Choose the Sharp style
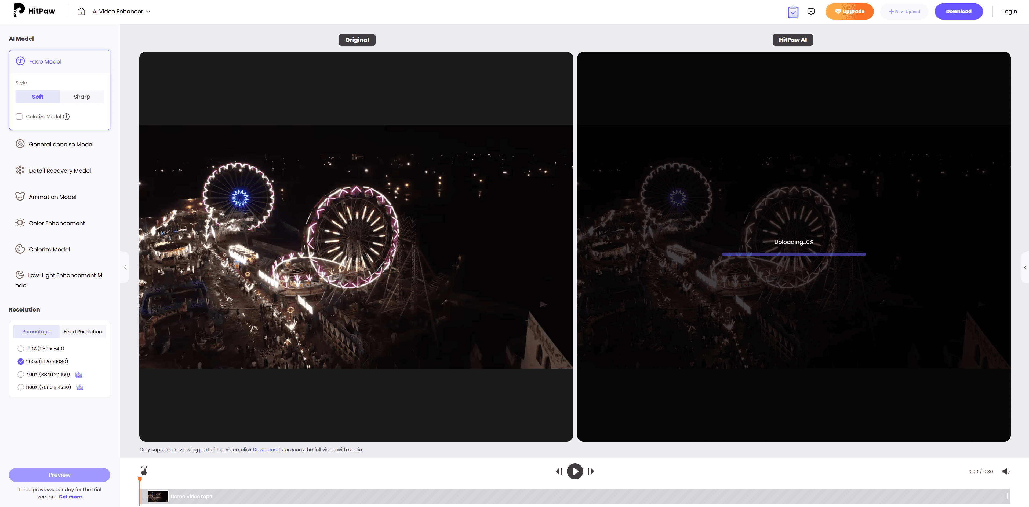The height and width of the screenshot is (507, 1029). [82, 97]
